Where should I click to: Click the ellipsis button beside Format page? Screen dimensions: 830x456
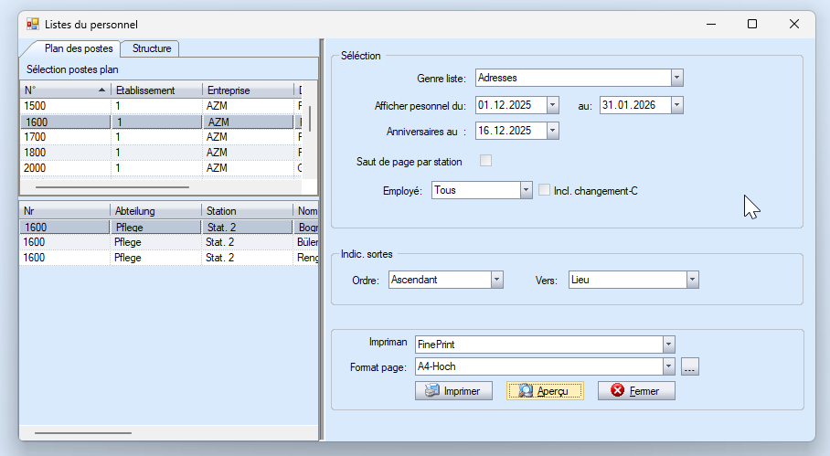(689, 367)
